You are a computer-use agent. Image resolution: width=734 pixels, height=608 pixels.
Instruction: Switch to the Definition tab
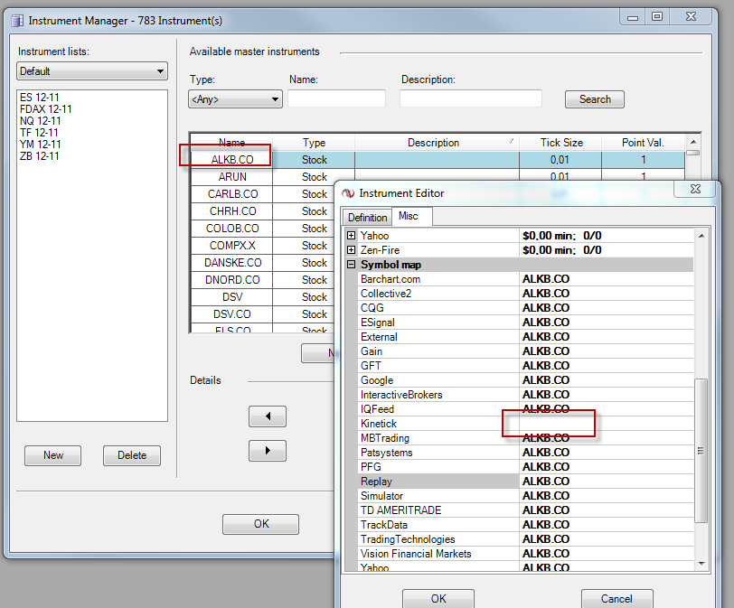(368, 218)
